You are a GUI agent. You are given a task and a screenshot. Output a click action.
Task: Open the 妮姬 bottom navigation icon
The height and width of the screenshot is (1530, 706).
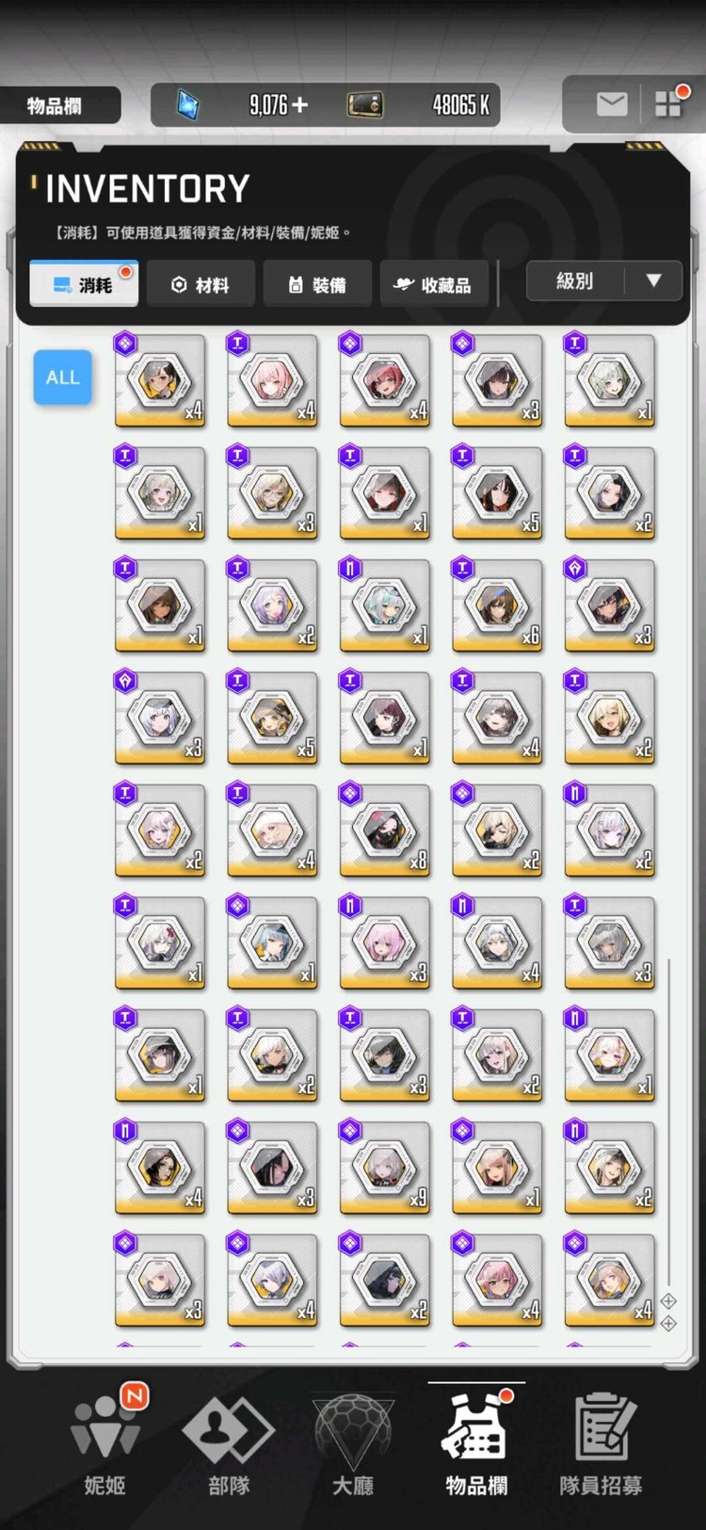click(x=105, y=1441)
